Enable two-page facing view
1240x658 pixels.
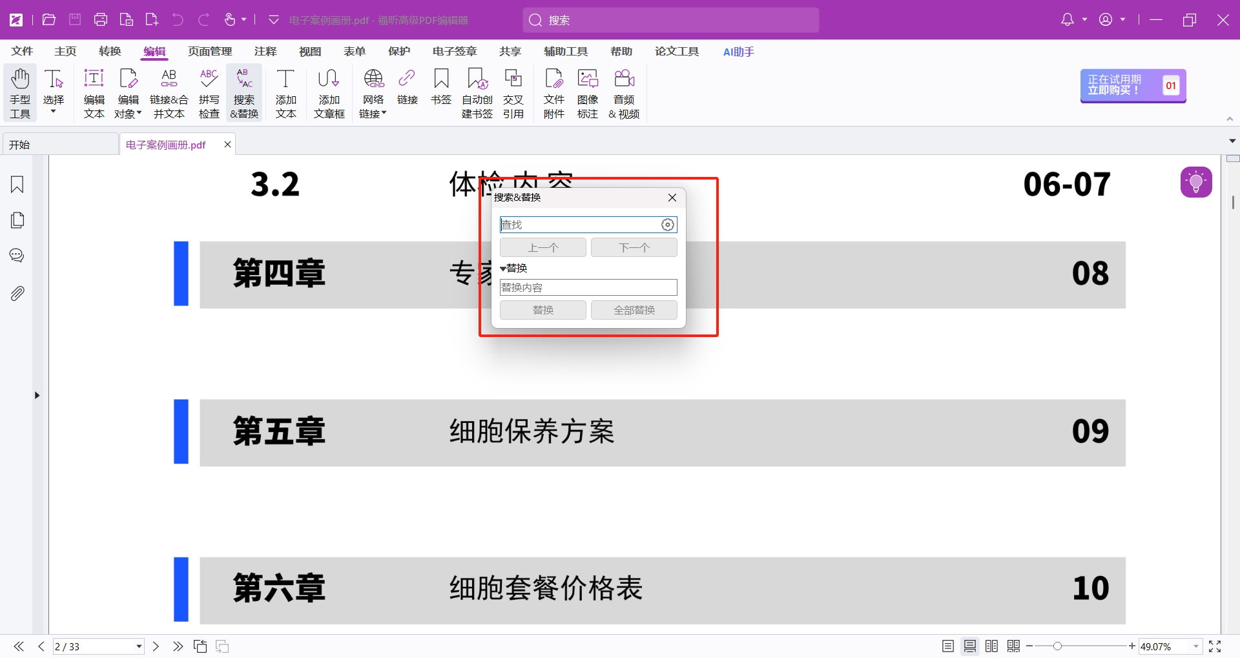tap(992, 646)
